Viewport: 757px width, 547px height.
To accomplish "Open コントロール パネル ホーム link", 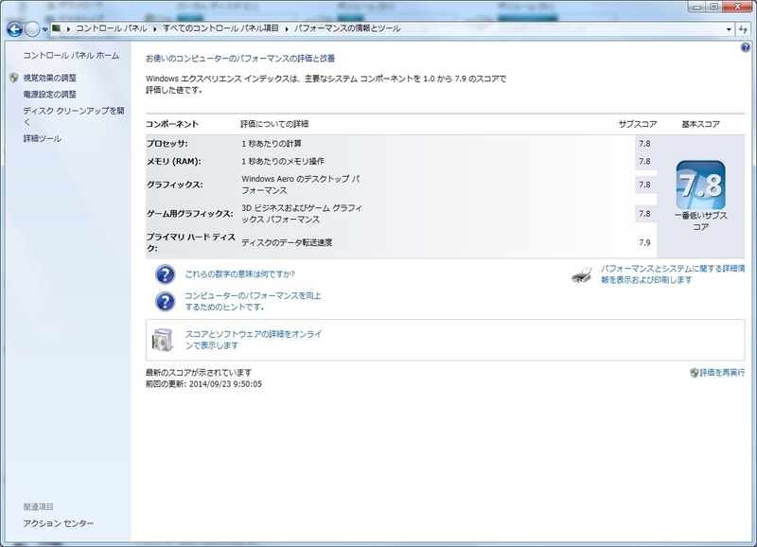I will pos(71,56).
